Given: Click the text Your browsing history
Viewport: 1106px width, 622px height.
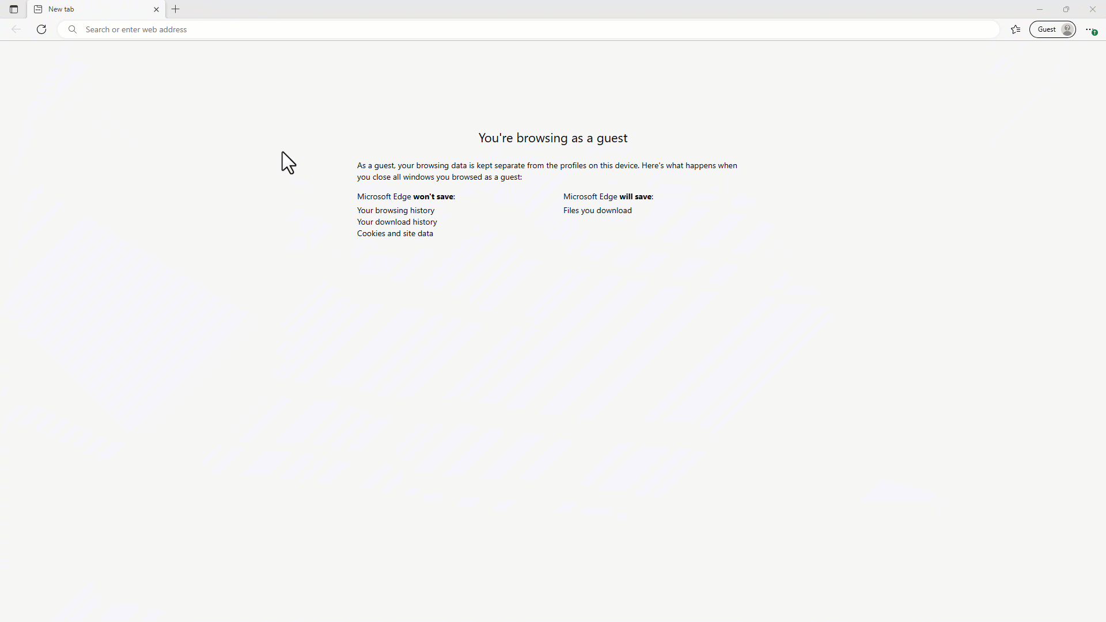Looking at the screenshot, I should pyautogui.click(x=396, y=211).
